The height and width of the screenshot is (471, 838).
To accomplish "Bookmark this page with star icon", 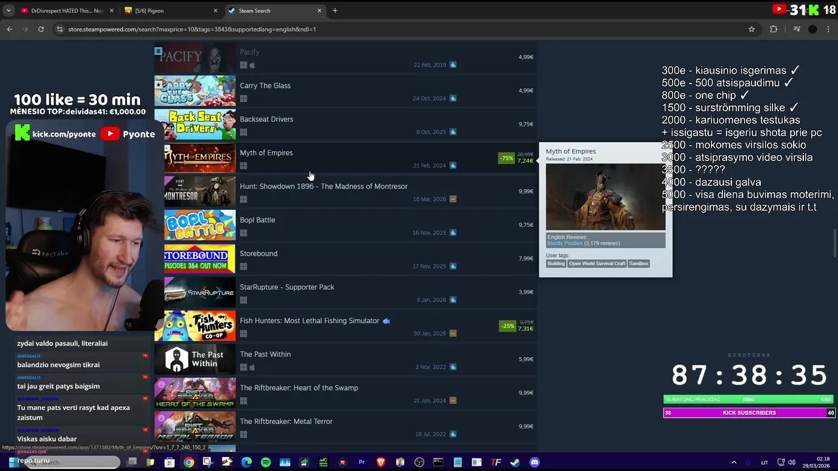I will click(752, 29).
